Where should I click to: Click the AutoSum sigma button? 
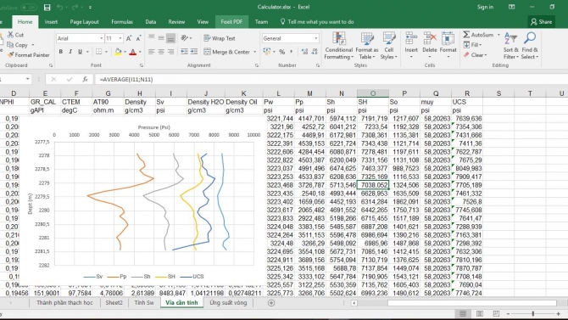[478, 35]
